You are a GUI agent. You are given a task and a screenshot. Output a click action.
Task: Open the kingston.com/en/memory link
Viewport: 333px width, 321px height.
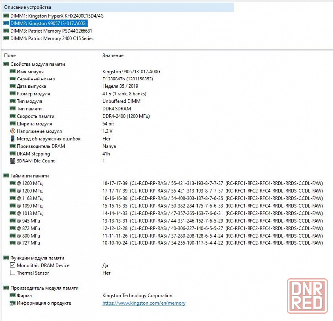pos(144,303)
